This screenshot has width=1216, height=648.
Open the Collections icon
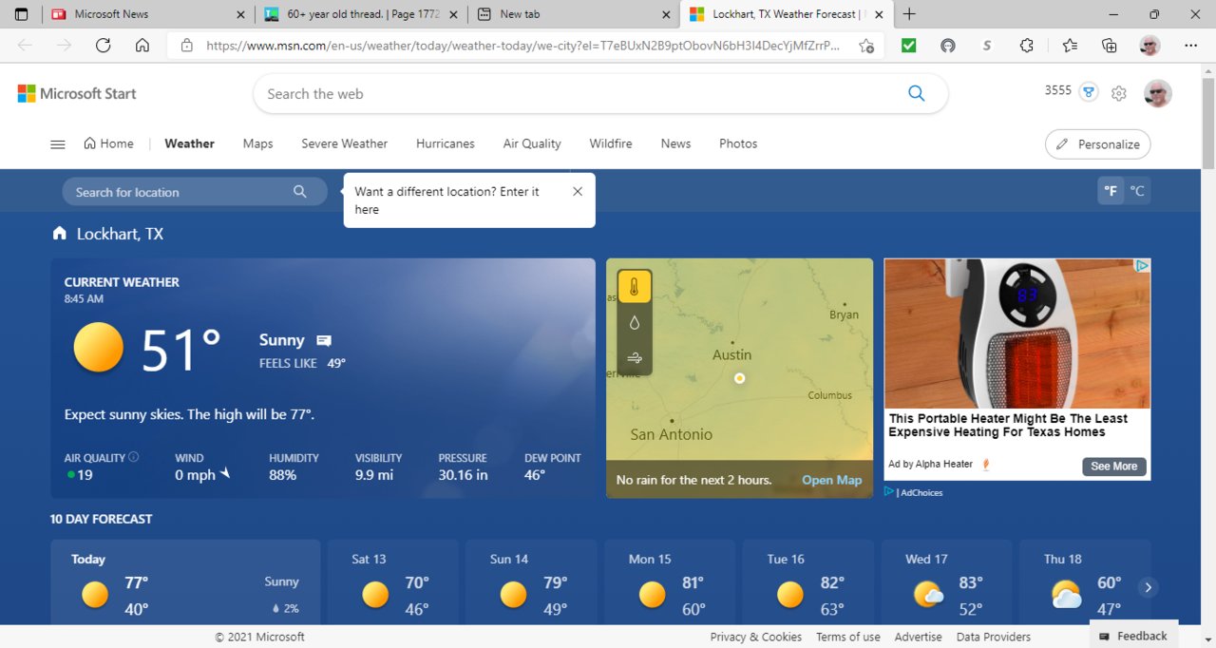click(1110, 46)
